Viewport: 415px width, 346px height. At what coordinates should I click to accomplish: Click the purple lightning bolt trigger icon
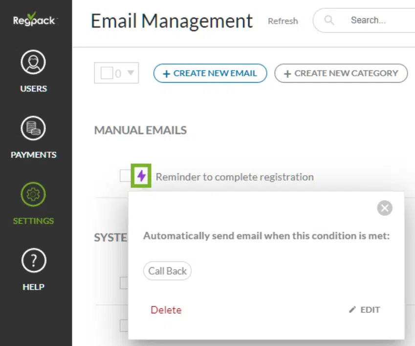tap(141, 176)
